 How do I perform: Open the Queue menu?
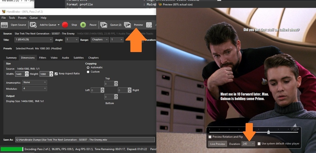[x=34, y=18]
